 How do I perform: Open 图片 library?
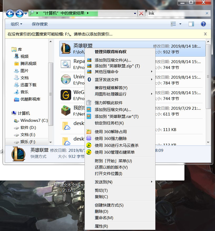coord(21,71)
